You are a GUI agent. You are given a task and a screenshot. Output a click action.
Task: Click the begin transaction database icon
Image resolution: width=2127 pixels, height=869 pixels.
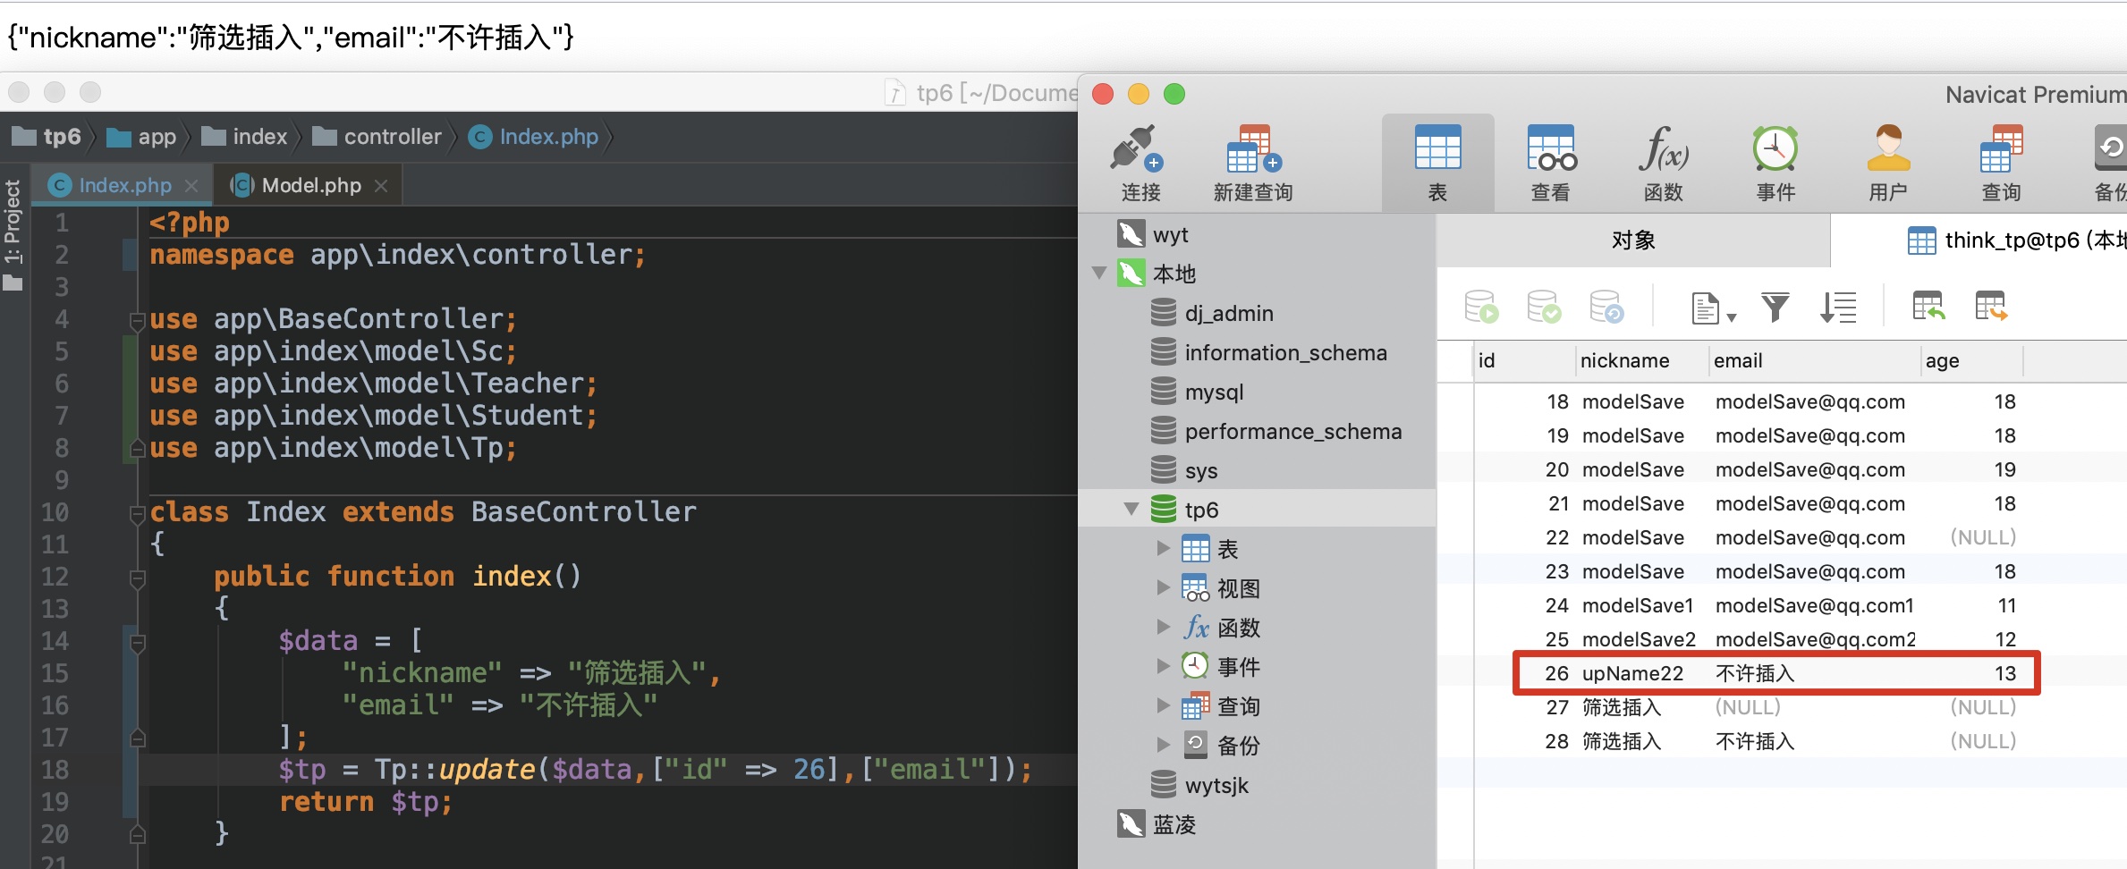coord(1481,307)
